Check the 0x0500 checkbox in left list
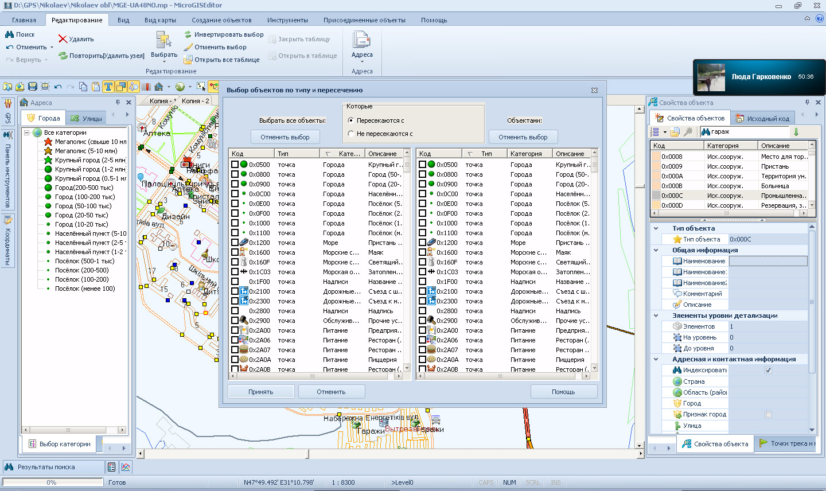826x491 pixels. [x=235, y=165]
